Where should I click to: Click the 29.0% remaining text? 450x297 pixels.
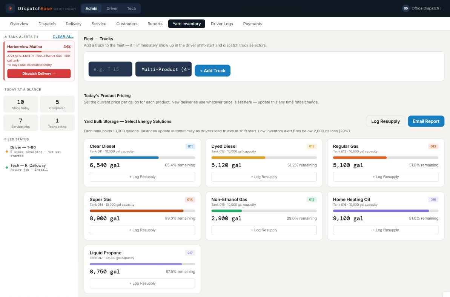[x=302, y=219]
